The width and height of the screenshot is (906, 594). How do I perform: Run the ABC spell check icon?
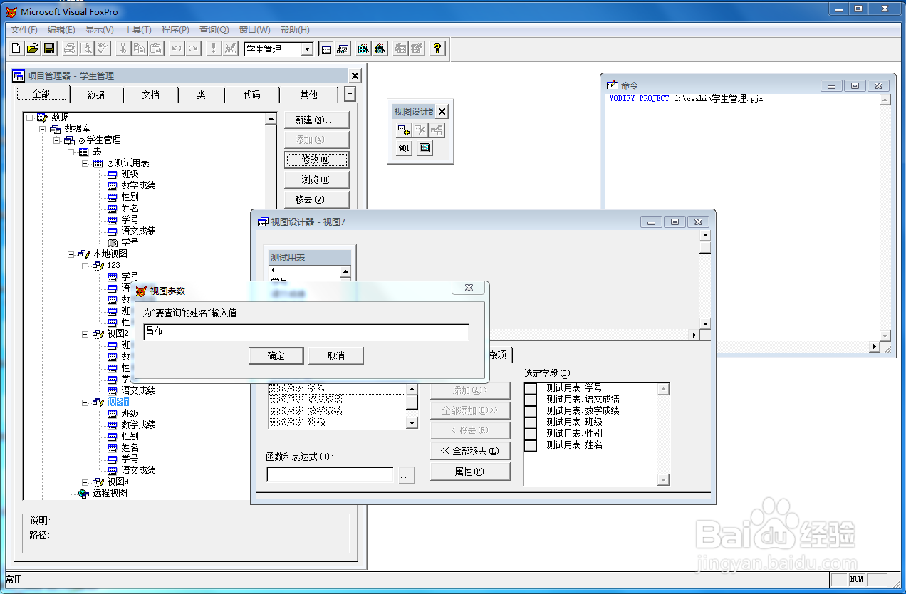coord(102,48)
